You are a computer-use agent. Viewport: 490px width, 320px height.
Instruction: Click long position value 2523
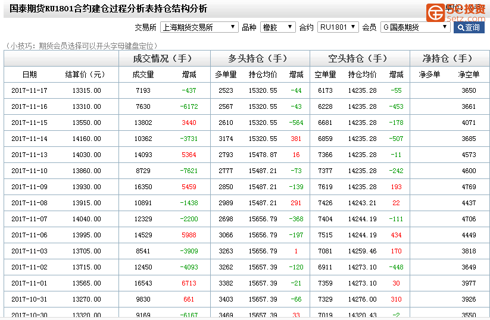pyautogui.click(x=226, y=90)
